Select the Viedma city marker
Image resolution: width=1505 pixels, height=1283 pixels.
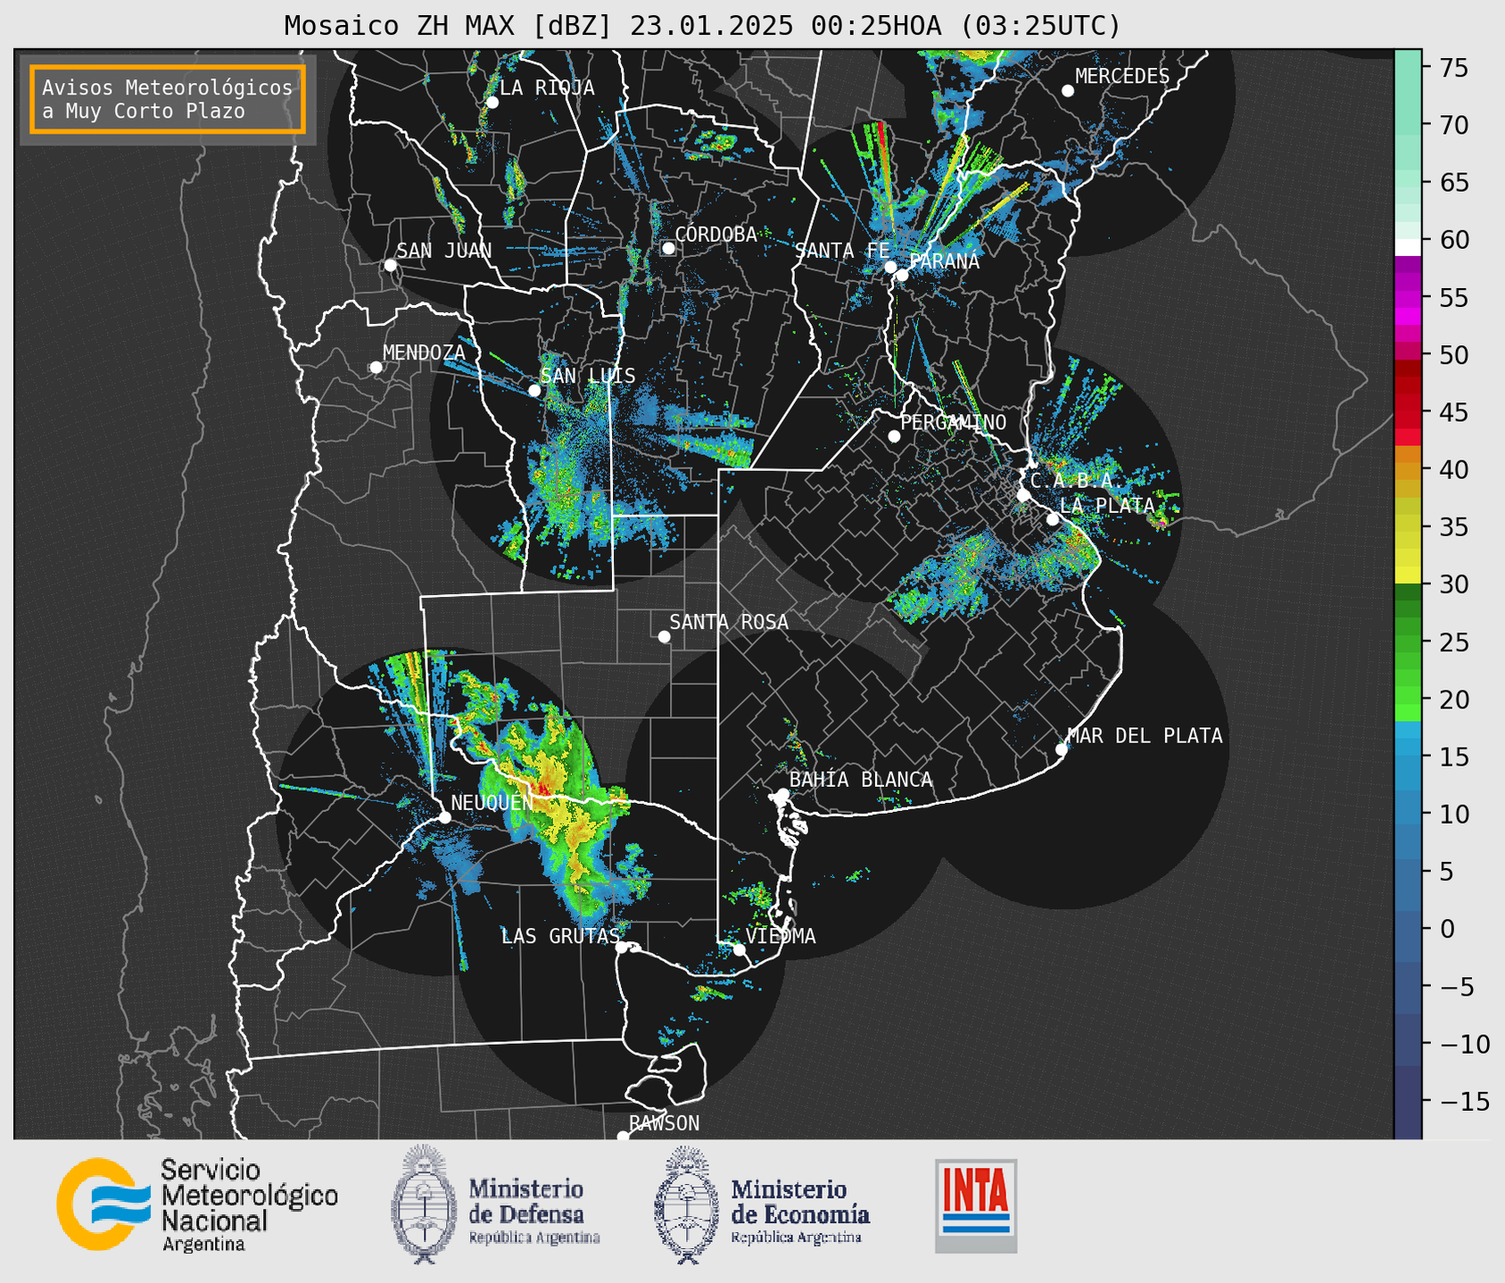pyautogui.click(x=740, y=949)
